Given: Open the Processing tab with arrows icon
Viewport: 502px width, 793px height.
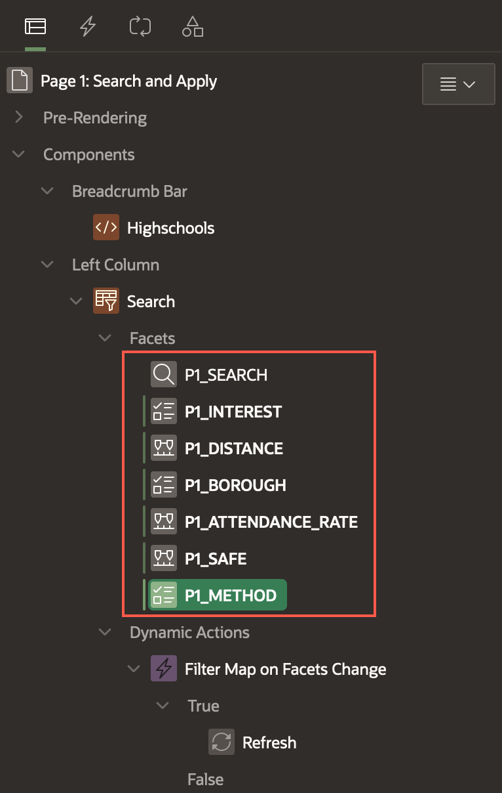Looking at the screenshot, I should [140, 26].
